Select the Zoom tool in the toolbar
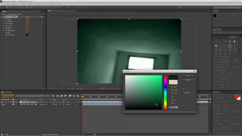Image resolution: width=242 pixels, height=136 pixels. 11,8
